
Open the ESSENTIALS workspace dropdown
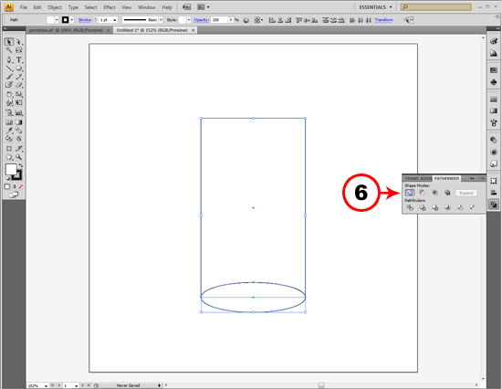coord(375,7)
